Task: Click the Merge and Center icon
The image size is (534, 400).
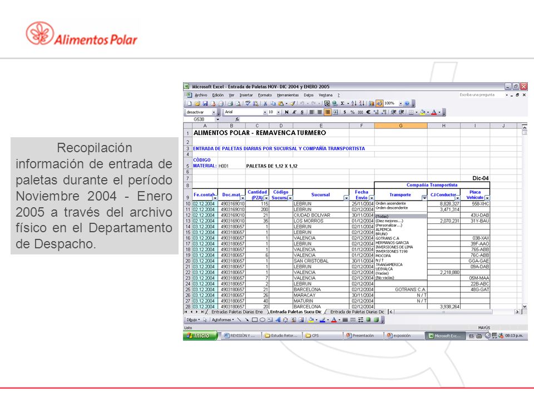Action: coord(335,112)
